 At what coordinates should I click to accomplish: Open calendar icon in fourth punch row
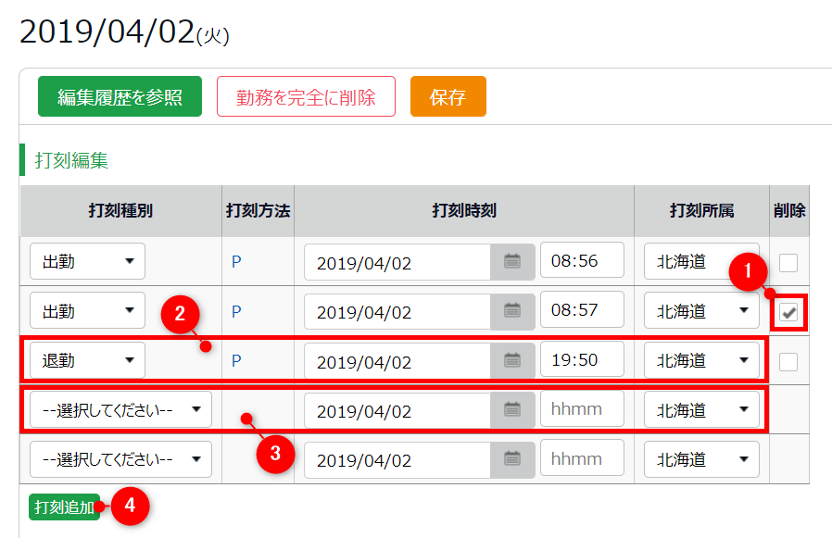click(x=512, y=409)
